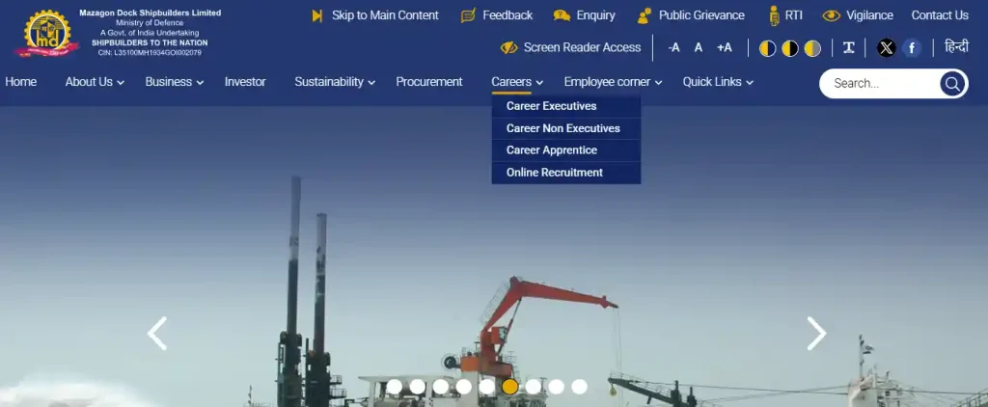Expand the Business dropdown menu
Viewport: 988px width, 407px height.
[x=175, y=82]
